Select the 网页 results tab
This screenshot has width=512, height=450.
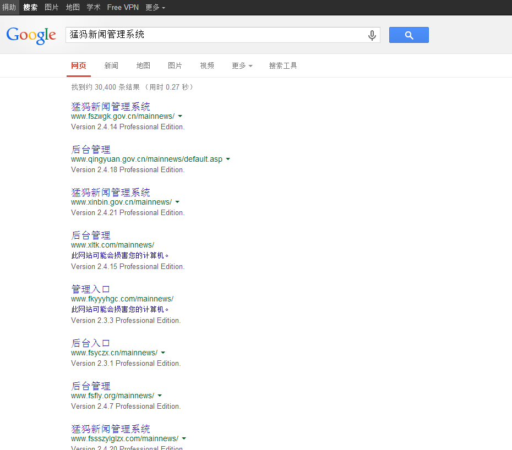tap(79, 65)
